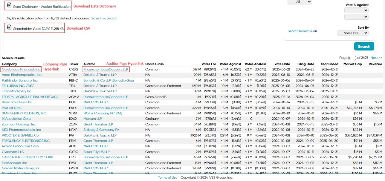Open Grant Thornton LLP auditor for FlexShopper
The height and width of the screenshot is (181, 385).
98,163
